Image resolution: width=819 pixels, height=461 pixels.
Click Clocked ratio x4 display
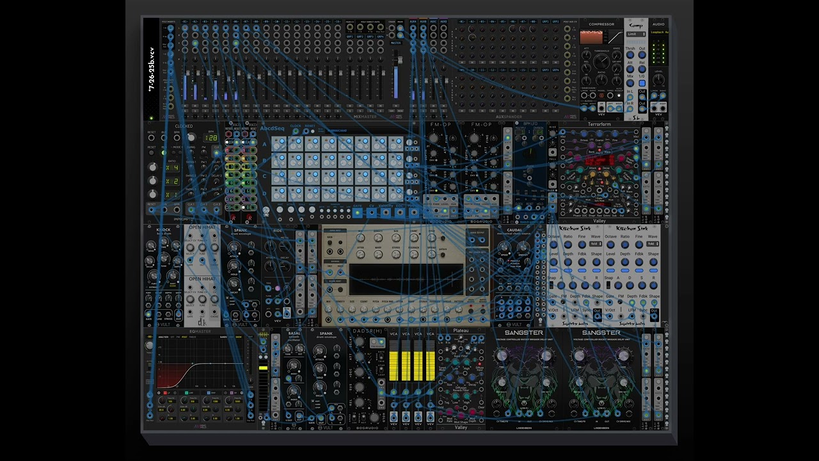pos(173,167)
